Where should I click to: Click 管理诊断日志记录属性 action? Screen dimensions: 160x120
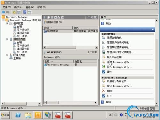click(121, 52)
